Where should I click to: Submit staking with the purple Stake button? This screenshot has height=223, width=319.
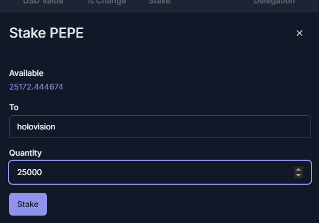28,204
